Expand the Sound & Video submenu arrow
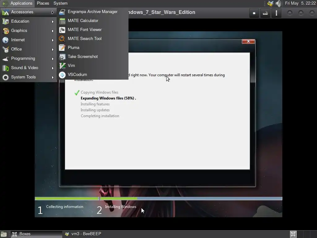Viewport: 317px width, 238px height. [53, 68]
